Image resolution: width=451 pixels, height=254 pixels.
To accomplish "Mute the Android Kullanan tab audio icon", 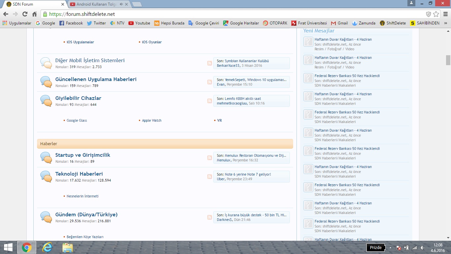I will point(121,4).
